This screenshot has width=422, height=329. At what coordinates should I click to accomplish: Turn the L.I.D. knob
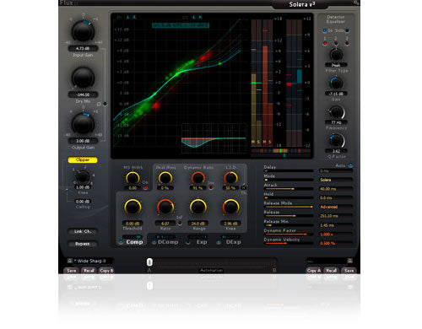[x=230, y=178]
